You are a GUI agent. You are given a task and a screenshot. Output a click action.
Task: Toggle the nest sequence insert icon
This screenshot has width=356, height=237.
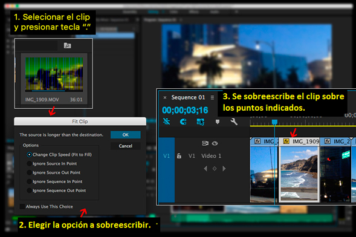166,122
